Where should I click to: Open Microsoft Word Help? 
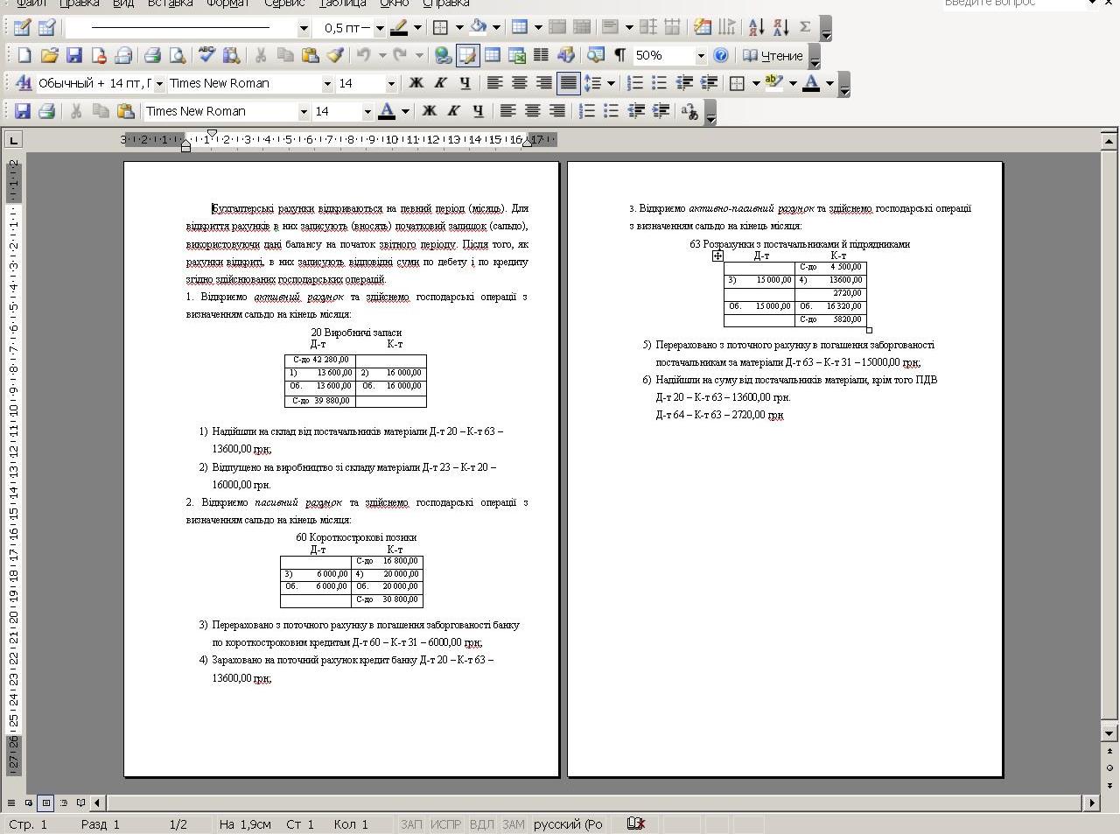[x=721, y=55]
